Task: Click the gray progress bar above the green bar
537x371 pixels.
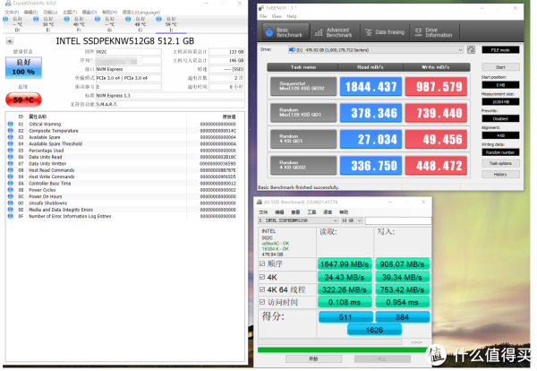Action: point(329,341)
